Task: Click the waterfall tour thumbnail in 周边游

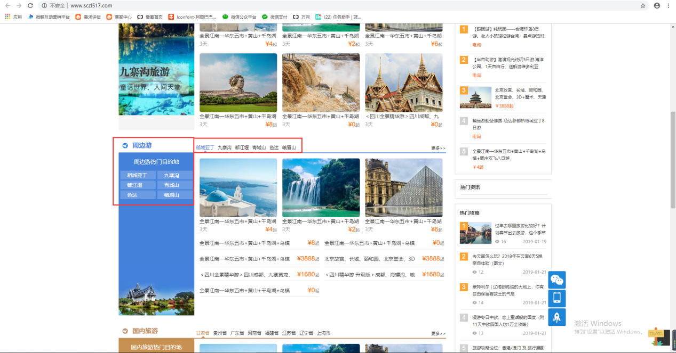Action: coord(321,187)
